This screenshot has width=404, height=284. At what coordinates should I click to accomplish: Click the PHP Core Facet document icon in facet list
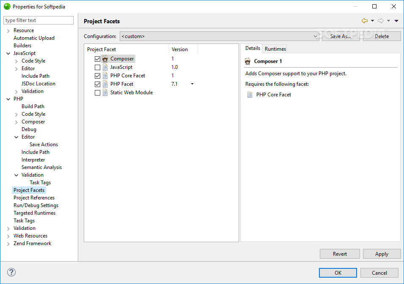point(105,76)
